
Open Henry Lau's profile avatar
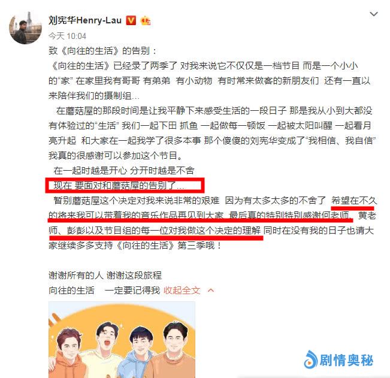[x=25, y=28]
